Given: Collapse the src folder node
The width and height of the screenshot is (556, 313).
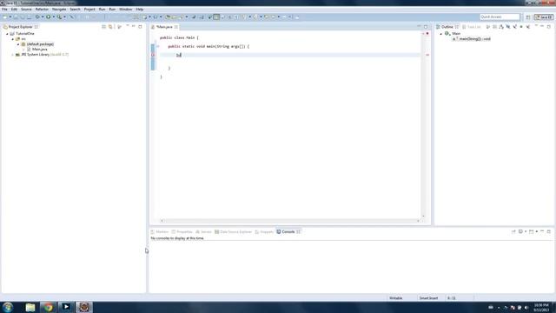Looking at the screenshot, I should [x=13, y=39].
